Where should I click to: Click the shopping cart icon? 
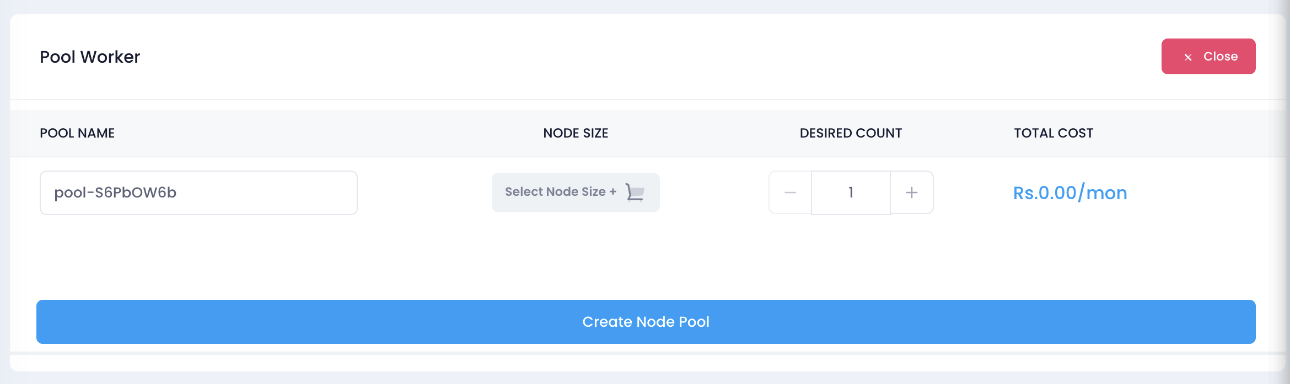pos(635,193)
